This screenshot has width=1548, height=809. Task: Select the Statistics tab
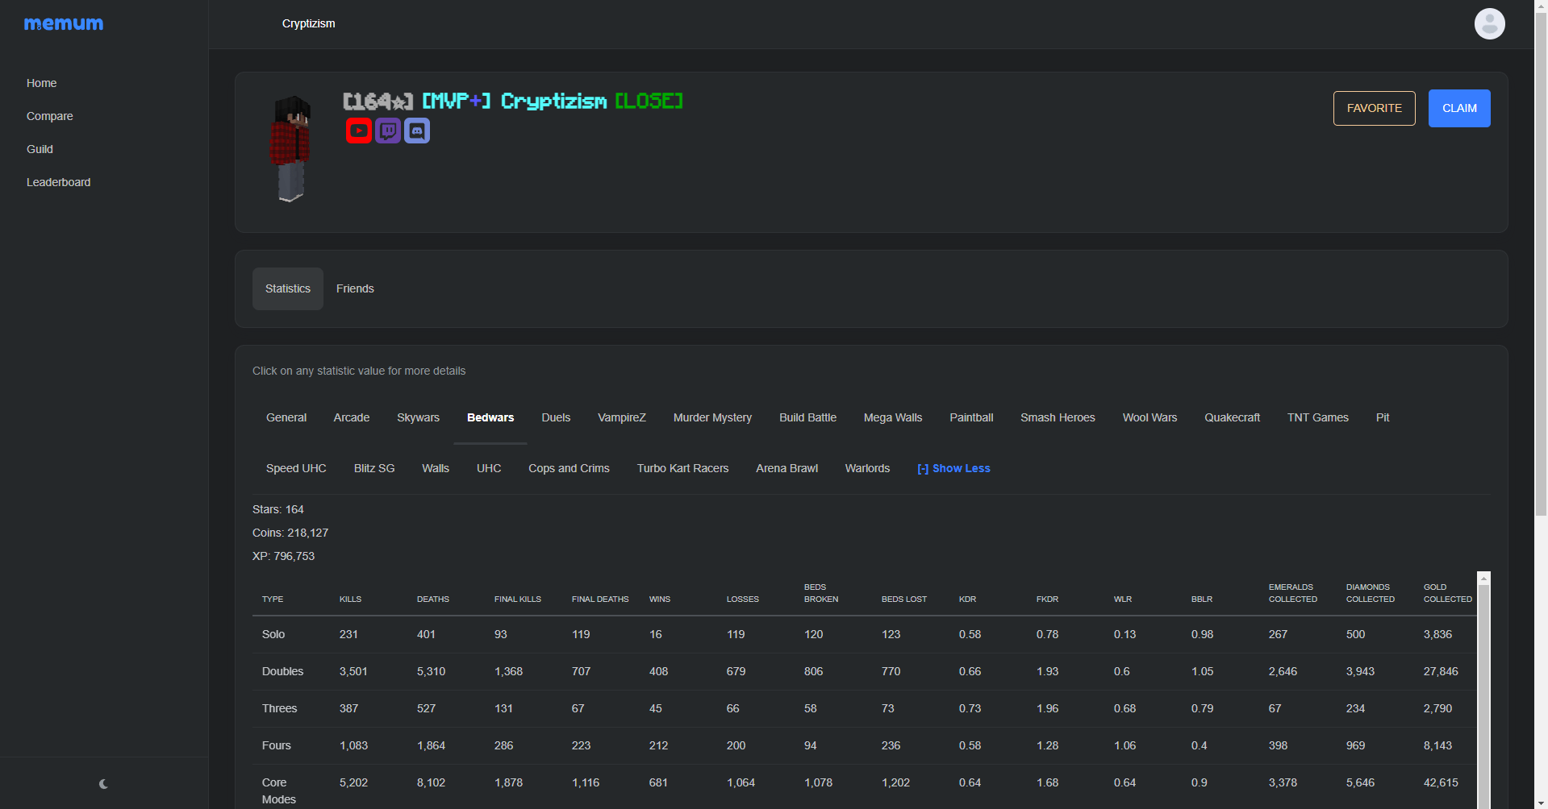[288, 288]
